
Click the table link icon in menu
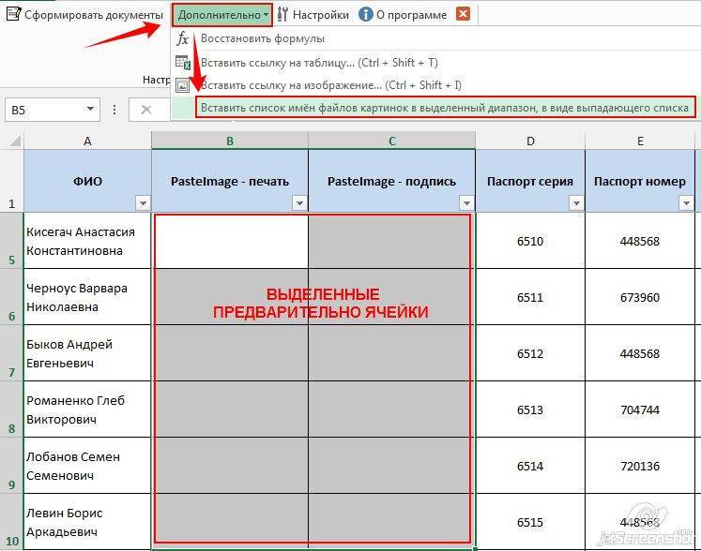click(x=183, y=62)
